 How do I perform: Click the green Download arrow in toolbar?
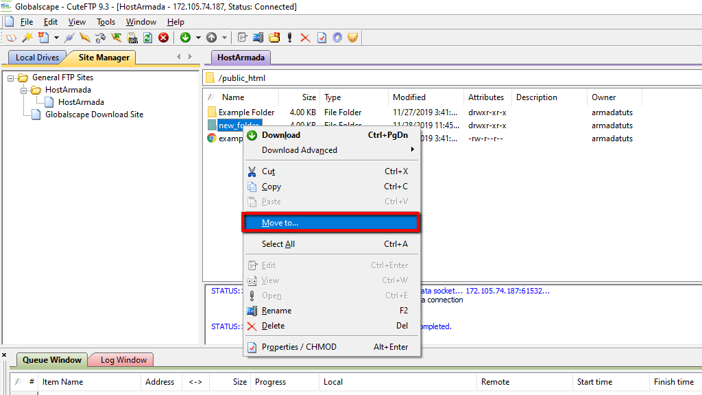(186, 38)
